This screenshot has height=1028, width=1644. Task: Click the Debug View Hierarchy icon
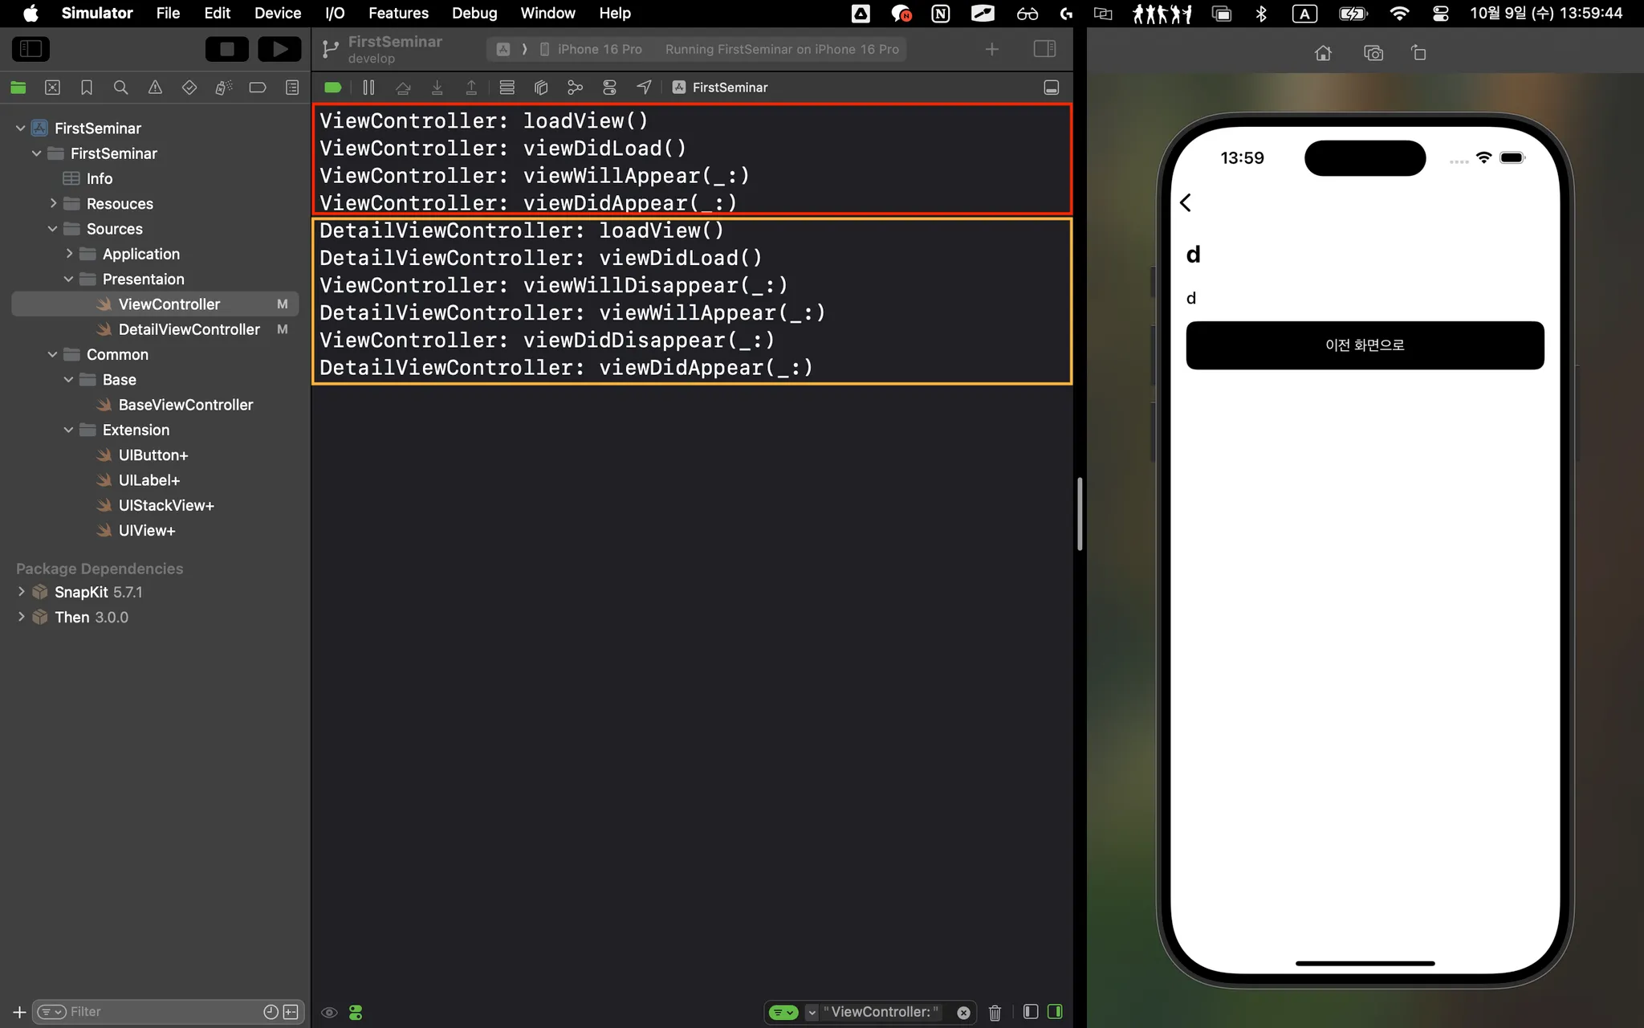[541, 88]
